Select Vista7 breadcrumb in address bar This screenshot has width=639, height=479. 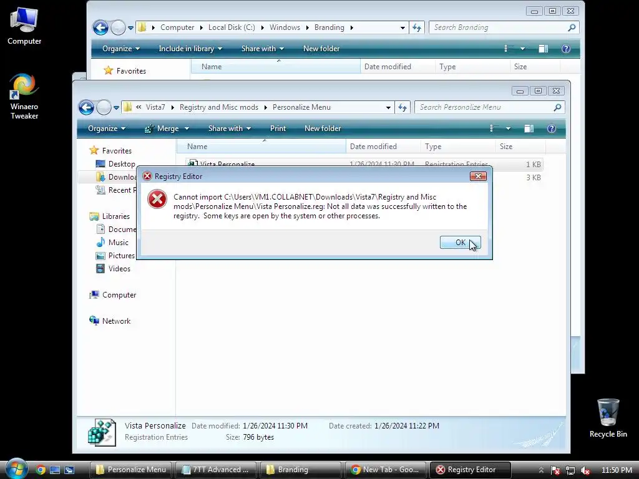coord(155,107)
